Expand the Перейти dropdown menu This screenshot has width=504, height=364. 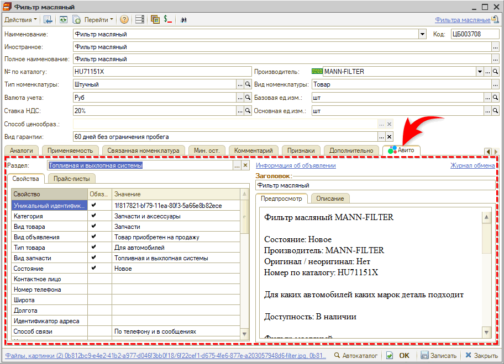coord(99,19)
